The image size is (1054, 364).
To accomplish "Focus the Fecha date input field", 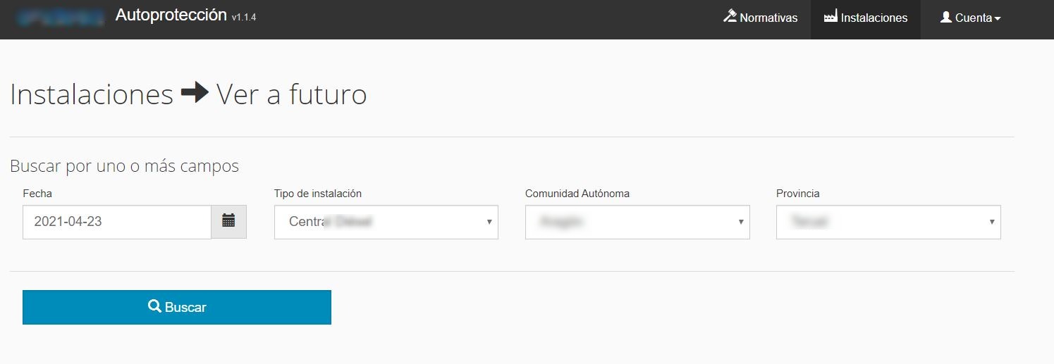I will 117,222.
